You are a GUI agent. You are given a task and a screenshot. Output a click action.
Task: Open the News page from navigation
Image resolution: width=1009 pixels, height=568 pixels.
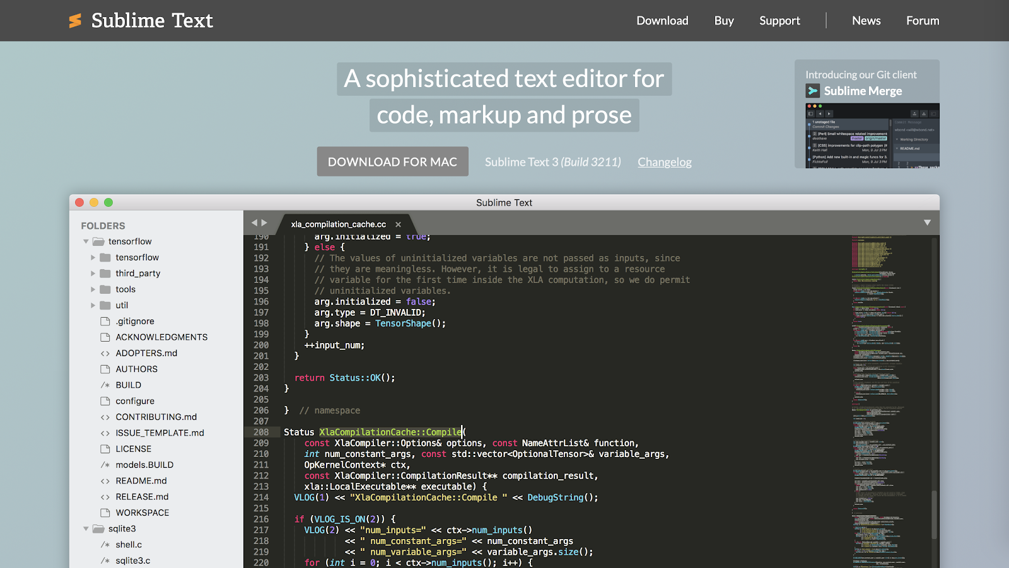coord(866,21)
